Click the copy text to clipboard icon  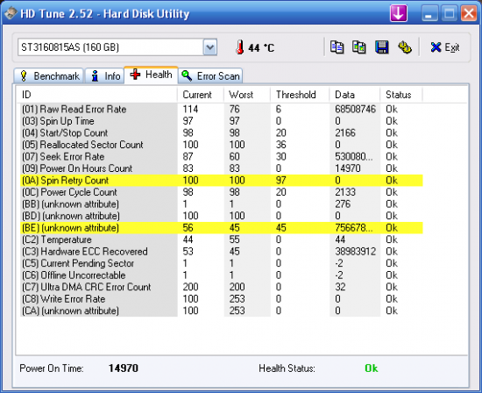(337, 47)
